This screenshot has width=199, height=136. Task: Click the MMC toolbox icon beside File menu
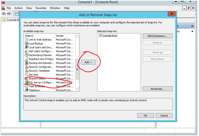3,8
